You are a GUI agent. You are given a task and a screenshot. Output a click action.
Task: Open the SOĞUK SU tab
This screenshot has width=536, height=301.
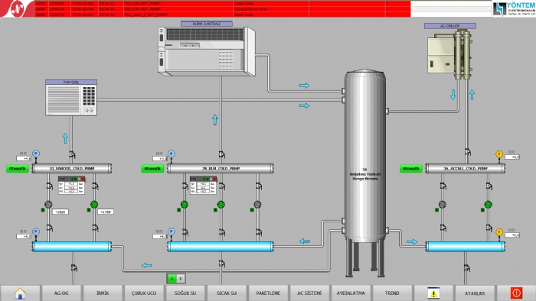pyautogui.click(x=185, y=293)
